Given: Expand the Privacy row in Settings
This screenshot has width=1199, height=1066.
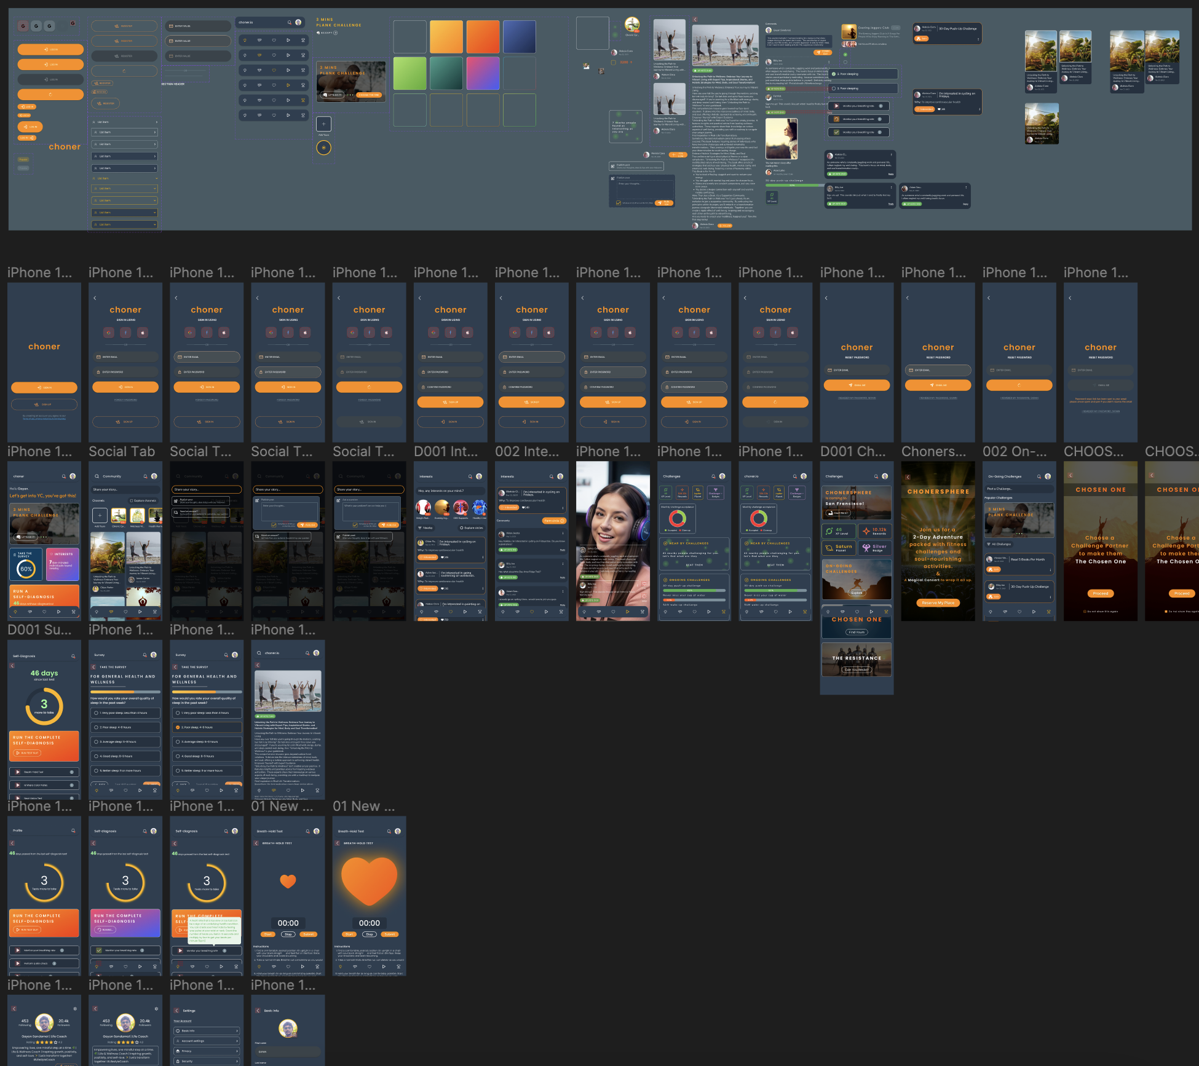Looking at the screenshot, I should (x=207, y=1051).
